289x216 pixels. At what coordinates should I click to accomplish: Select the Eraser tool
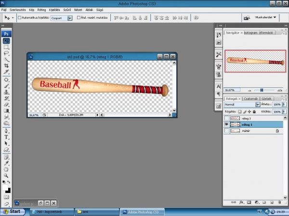point(6,105)
